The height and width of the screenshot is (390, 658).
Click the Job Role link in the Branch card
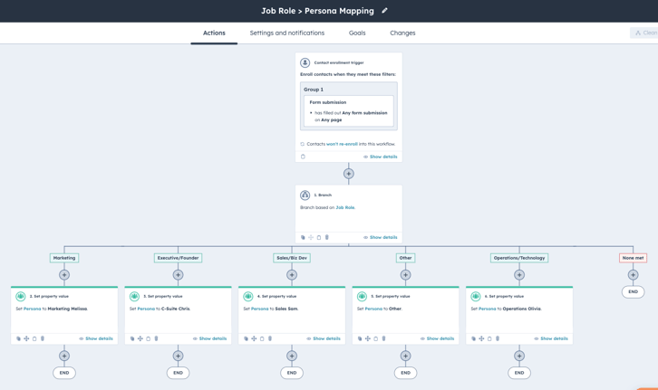click(345, 207)
